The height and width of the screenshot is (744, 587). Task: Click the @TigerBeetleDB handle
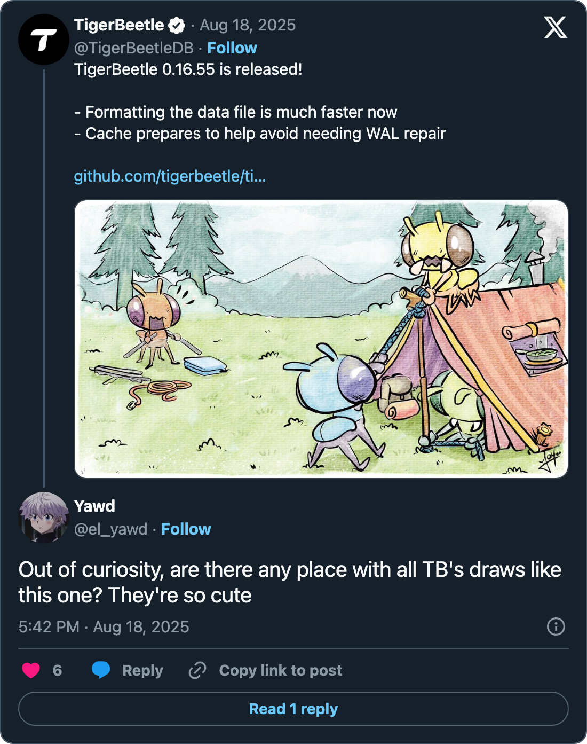coord(133,48)
